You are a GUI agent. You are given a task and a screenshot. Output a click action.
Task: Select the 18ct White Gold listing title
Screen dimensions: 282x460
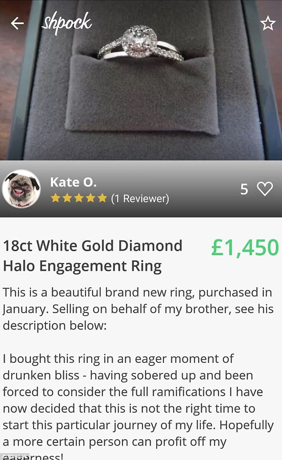coord(92,256)
